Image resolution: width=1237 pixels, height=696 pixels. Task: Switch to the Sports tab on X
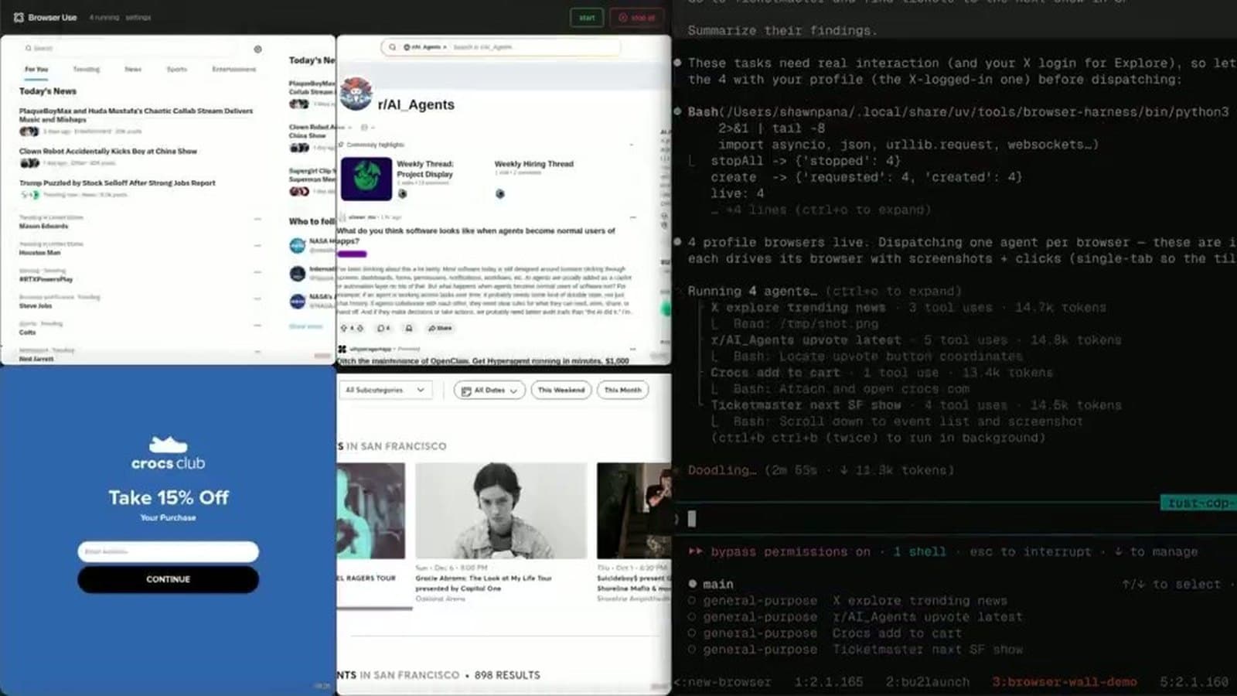[177, 70]
